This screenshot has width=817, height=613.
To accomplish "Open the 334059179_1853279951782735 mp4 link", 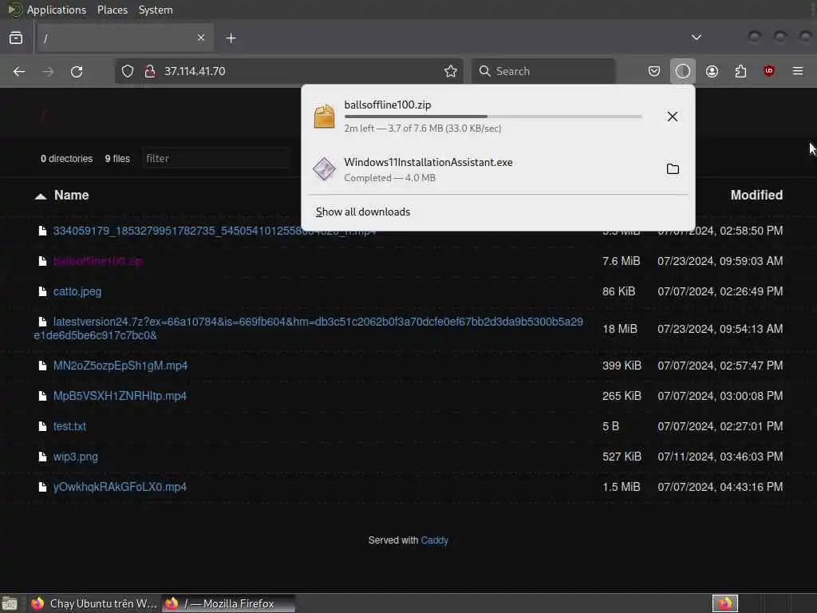I will (x=215, y=231).
